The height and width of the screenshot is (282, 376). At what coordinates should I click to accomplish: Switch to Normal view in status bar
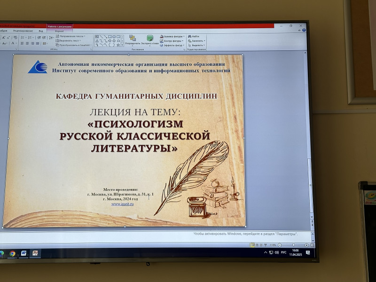coord(252,245)
